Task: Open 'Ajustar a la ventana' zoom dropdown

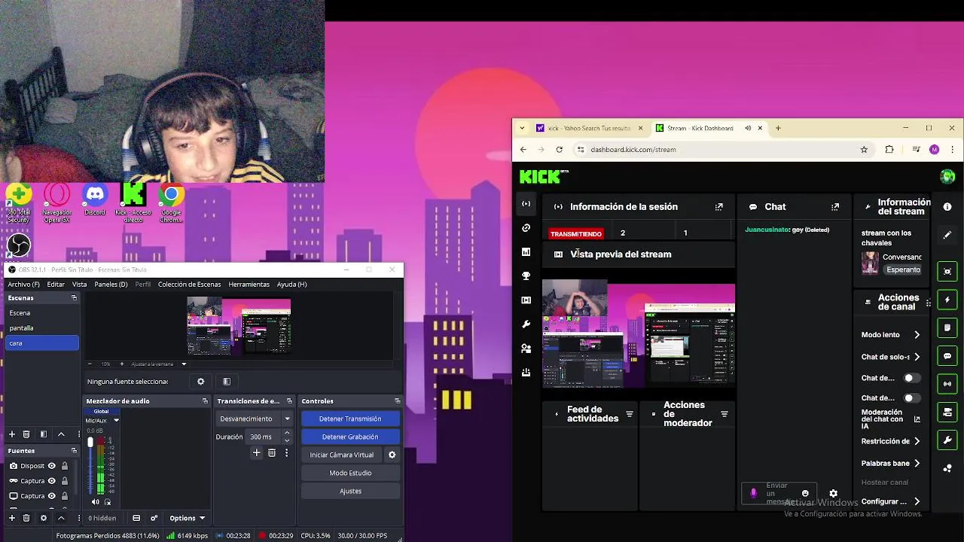Action: click(x=184, y=364)
